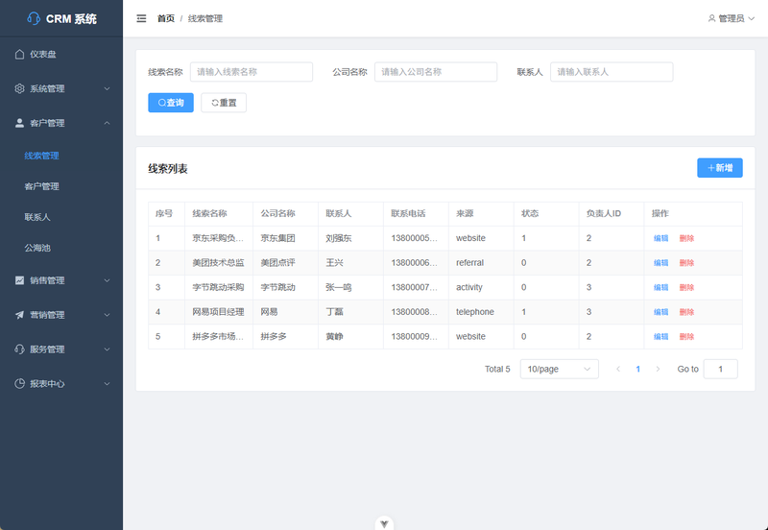768x530 pixels.
Task: Expand 报表中心 submenu chevron
Action: coord(107,383)
